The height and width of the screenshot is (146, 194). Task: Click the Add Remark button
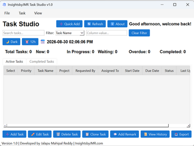pyautogui.click(x=125, y=134)
